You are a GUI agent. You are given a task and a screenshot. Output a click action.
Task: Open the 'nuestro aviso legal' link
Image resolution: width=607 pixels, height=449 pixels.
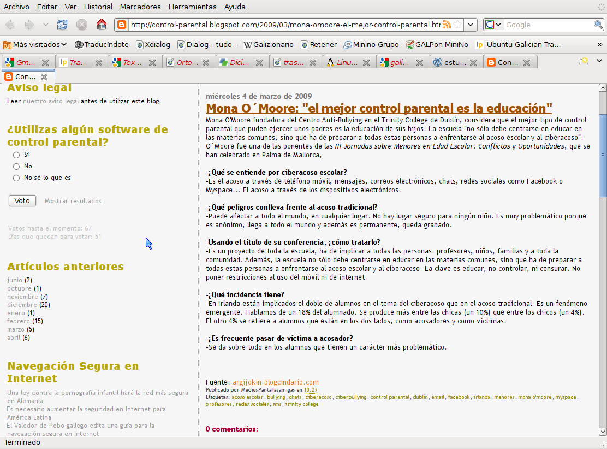tap(51, 101)
